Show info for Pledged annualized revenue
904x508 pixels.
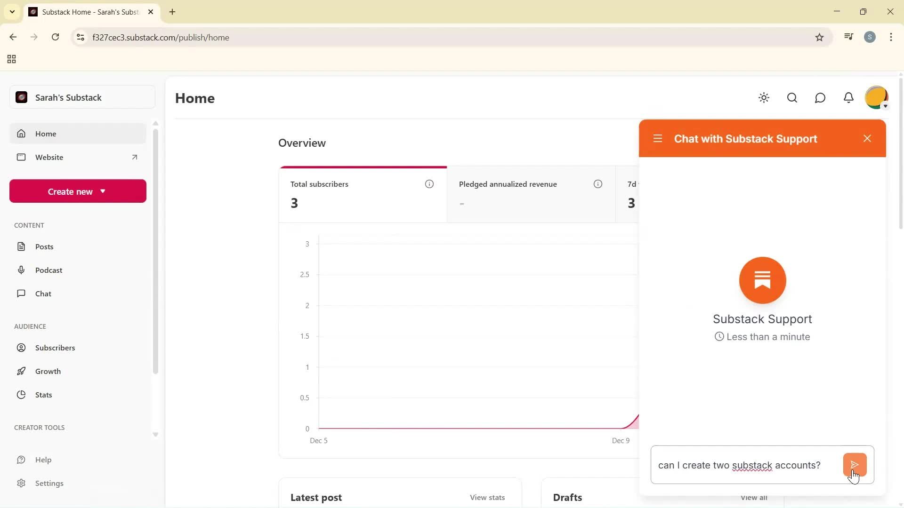point(598,184)
